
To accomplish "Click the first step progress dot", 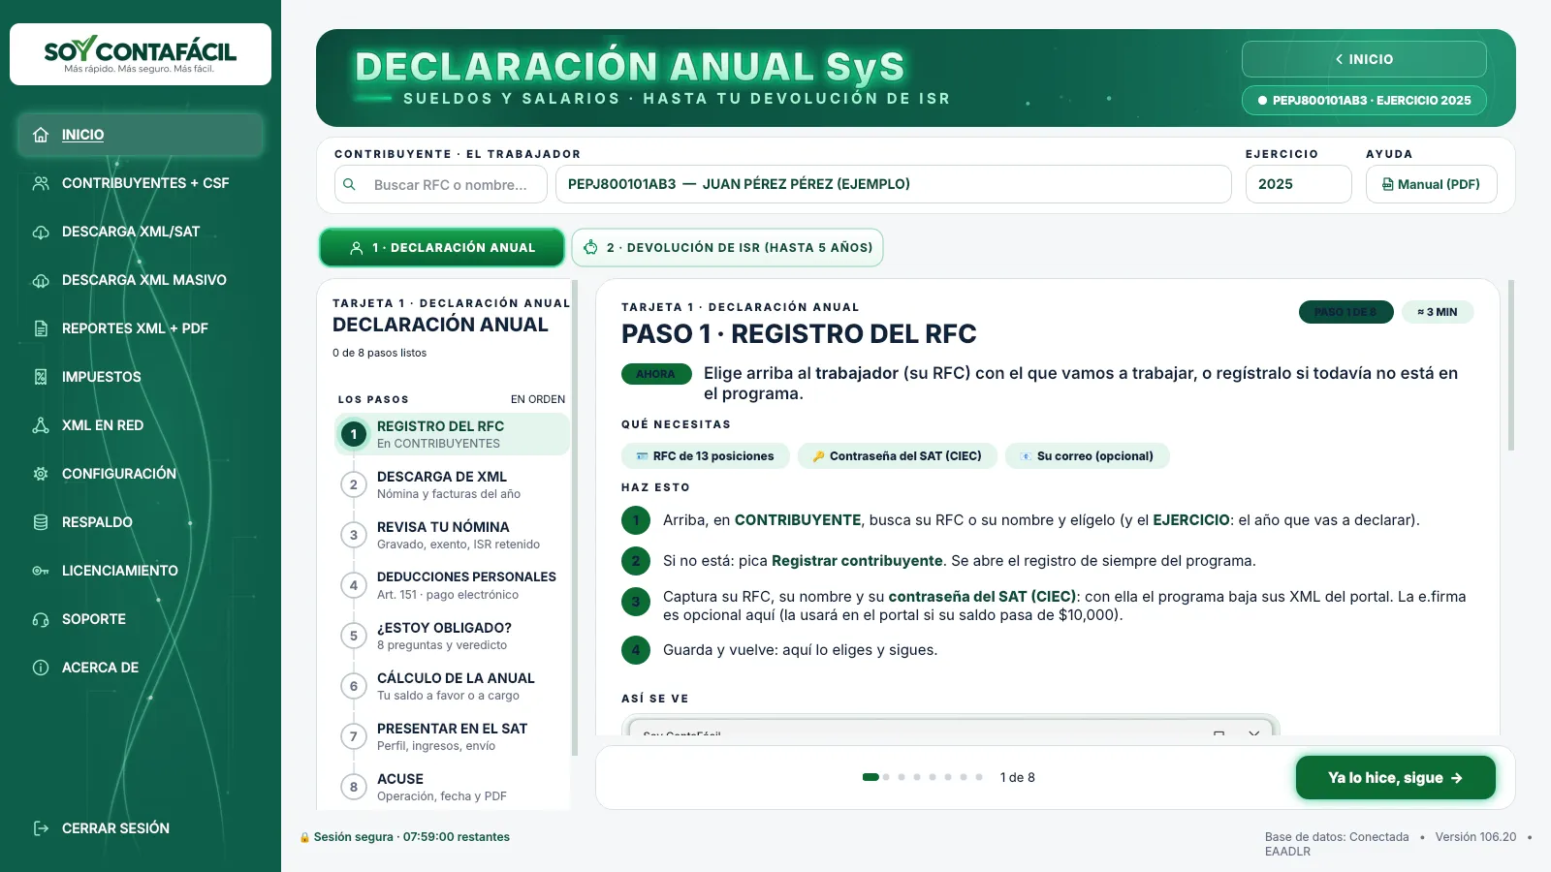I will coord(870,777).
